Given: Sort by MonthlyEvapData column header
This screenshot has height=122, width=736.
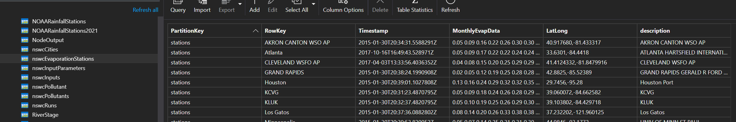Looking at the screenshot, I should coord(496,31).
